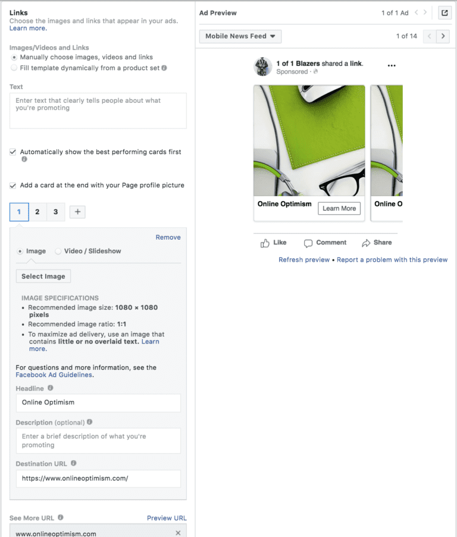
Task: Click the Remove card link
Action: pos(168,237)
